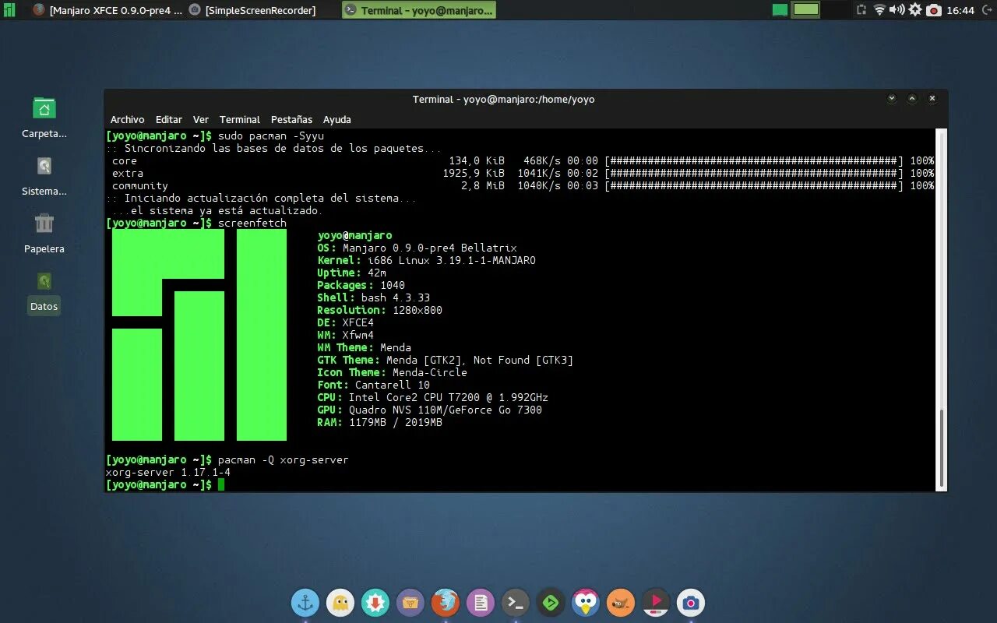This screenshot has height=623, width=997.
Task: Click the SimpleScreenRecorder camera tray icon
Action: pyautogui.click(x=934, y=10)
